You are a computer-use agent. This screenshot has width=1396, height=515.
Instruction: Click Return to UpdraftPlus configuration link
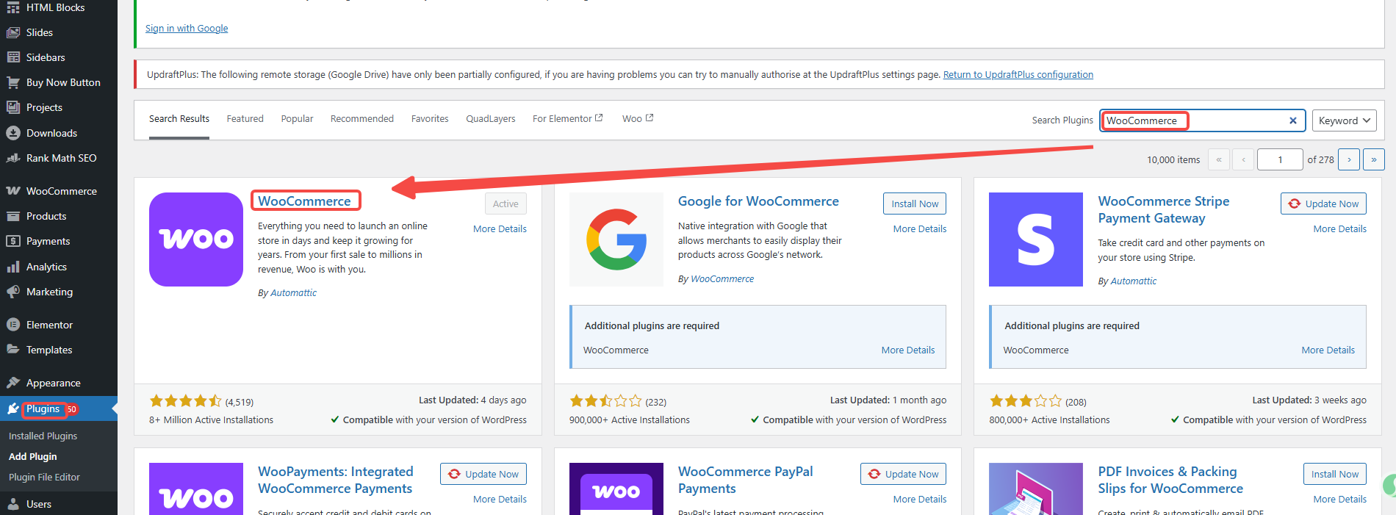click(x=1018, y=75)
